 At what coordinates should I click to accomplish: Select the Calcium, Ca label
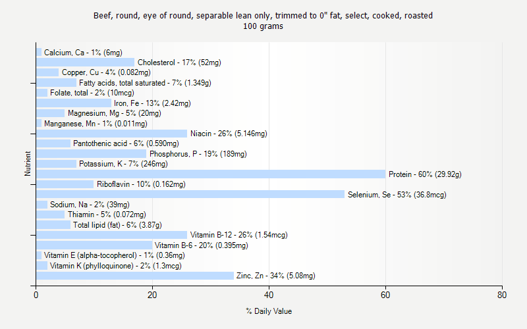point(83,53)
